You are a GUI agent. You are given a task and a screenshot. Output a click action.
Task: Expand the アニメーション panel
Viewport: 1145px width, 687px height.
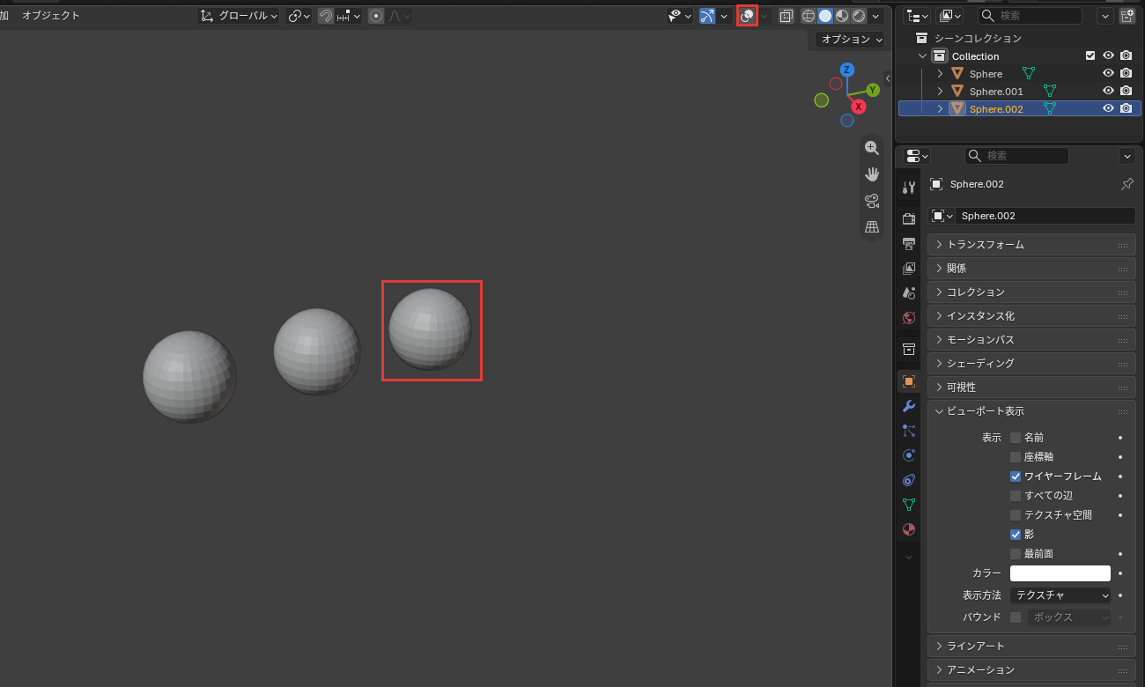(x=1031, y=669)
